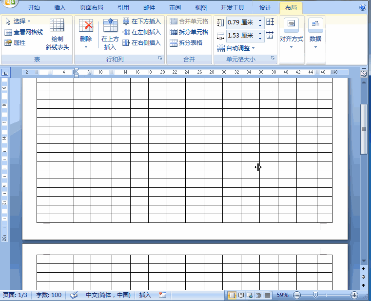
Task: Toggle ruler visibility button above scrollbar
Action: click(364, 74)
